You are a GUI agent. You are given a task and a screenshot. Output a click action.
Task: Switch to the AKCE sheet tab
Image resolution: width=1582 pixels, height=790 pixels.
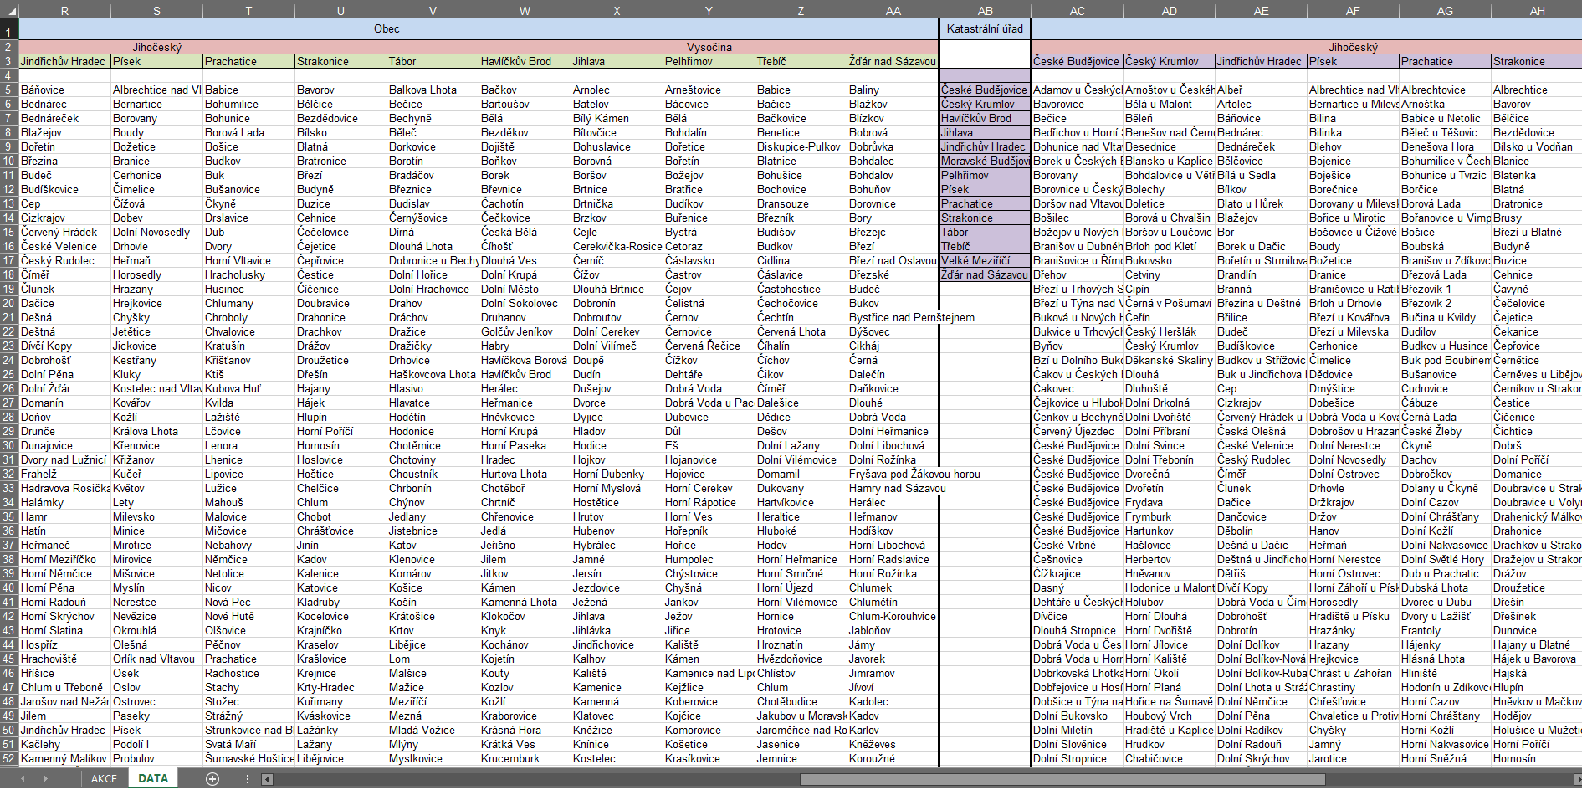coord(104,779)
